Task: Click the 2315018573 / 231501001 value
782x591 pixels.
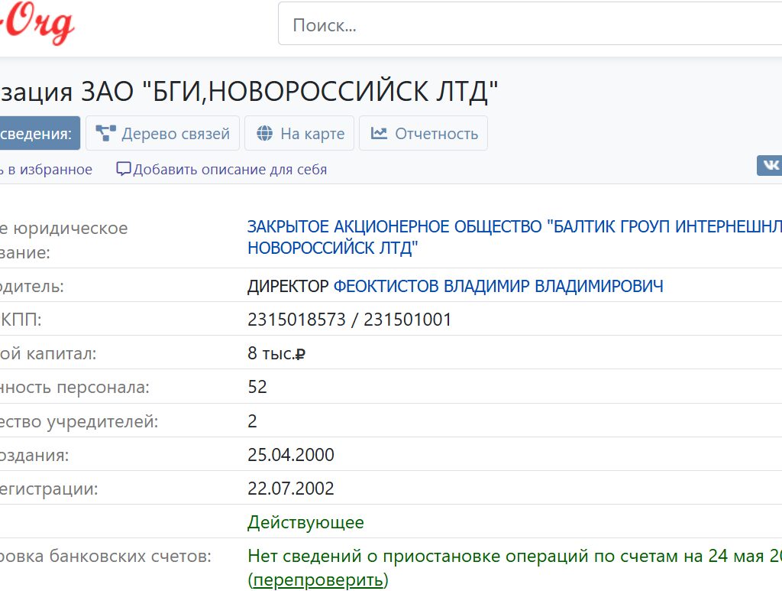Action: (350, 320)
